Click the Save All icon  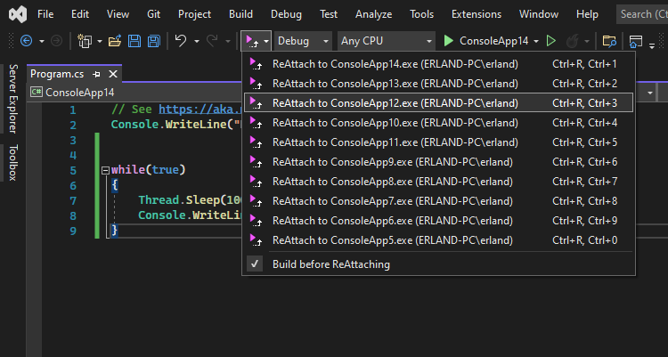coord(154,41)
